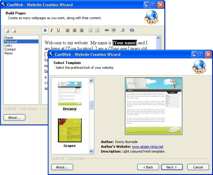Insert a bulleted list
This screenshot has width=213, height=175.
97,30
